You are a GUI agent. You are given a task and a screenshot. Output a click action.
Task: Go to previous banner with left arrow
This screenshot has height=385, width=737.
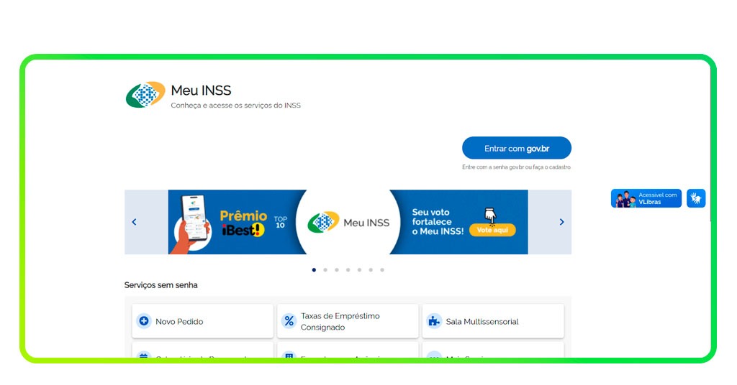pyautogui.click(x=134, y=222)
